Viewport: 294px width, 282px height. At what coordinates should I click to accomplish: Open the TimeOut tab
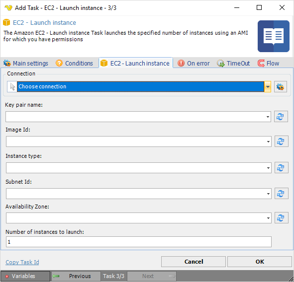click(x=233, y=63)
